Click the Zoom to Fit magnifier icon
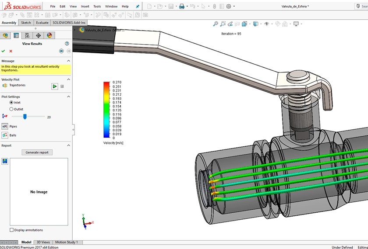The image size is (368, 249). click(216, 24)
